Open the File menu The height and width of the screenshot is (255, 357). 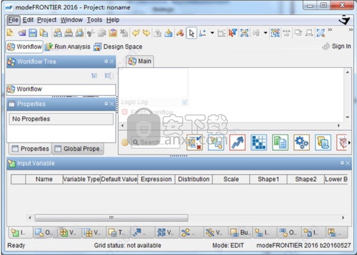[13, 20]
